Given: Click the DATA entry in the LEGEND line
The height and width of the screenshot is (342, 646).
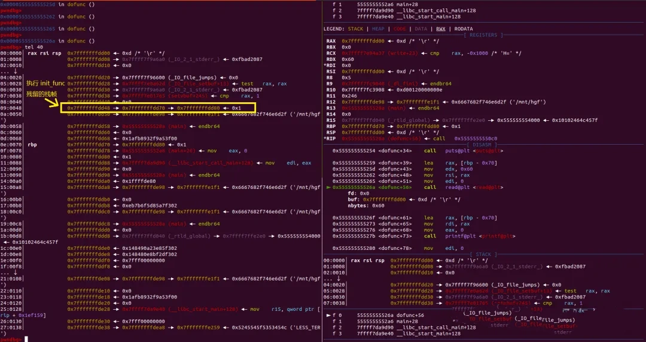Looking at the screenshot, I should pos(420,29).
